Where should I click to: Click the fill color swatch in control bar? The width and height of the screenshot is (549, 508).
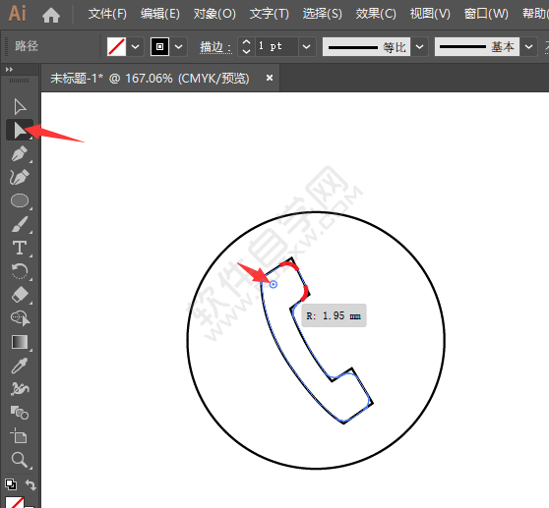click(117, 46)
